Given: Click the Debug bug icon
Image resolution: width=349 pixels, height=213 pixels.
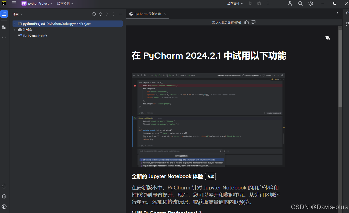Looking at the screenshot, I should coord(259,3).
